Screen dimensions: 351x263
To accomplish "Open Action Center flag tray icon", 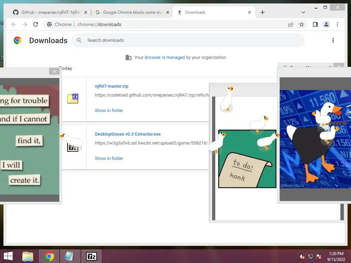I will tap(319, 256).
